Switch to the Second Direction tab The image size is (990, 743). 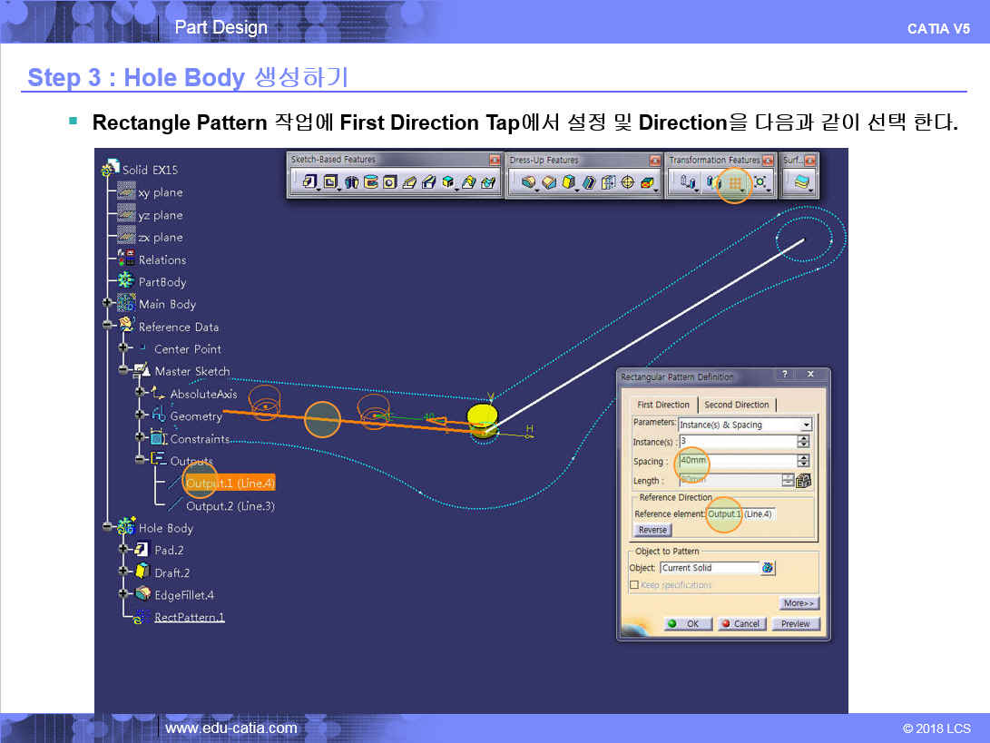click(x=736, y=405)
